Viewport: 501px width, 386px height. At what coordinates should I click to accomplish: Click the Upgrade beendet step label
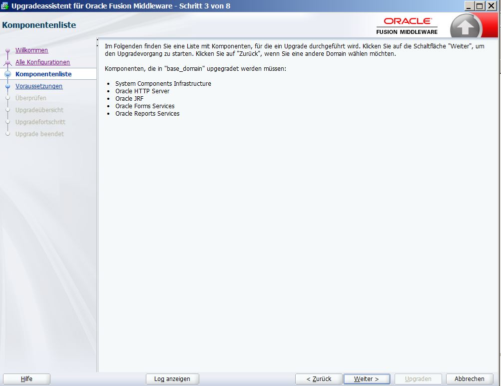(39, 134)
